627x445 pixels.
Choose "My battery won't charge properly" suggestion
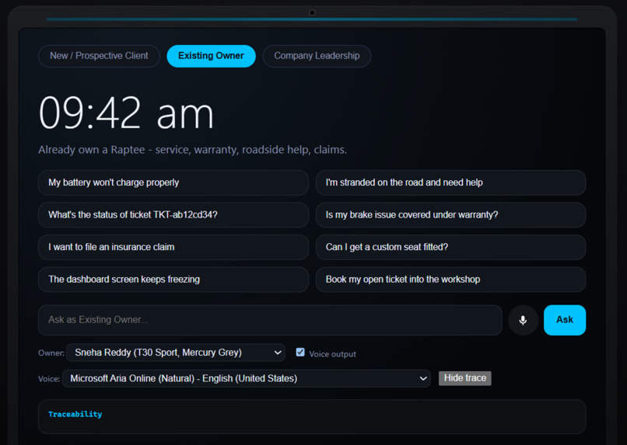(x=173, y=183)
